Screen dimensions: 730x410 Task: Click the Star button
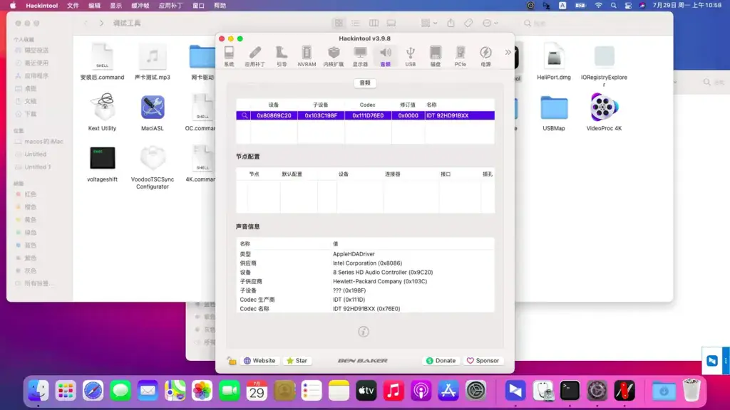[297, 361]
